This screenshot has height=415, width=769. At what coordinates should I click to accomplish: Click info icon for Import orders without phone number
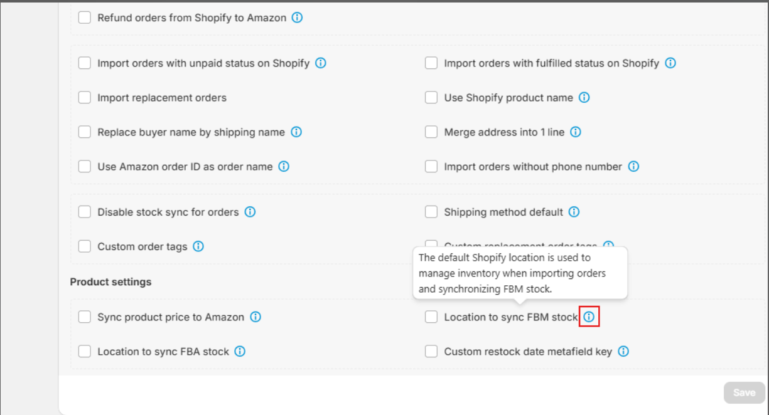pos(633,167)
